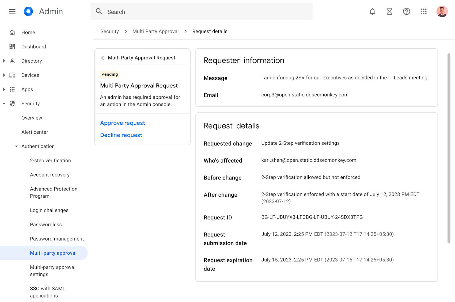455x302 pixels.
Task: Click the notification bell icon
Action: tap(372, 12)
